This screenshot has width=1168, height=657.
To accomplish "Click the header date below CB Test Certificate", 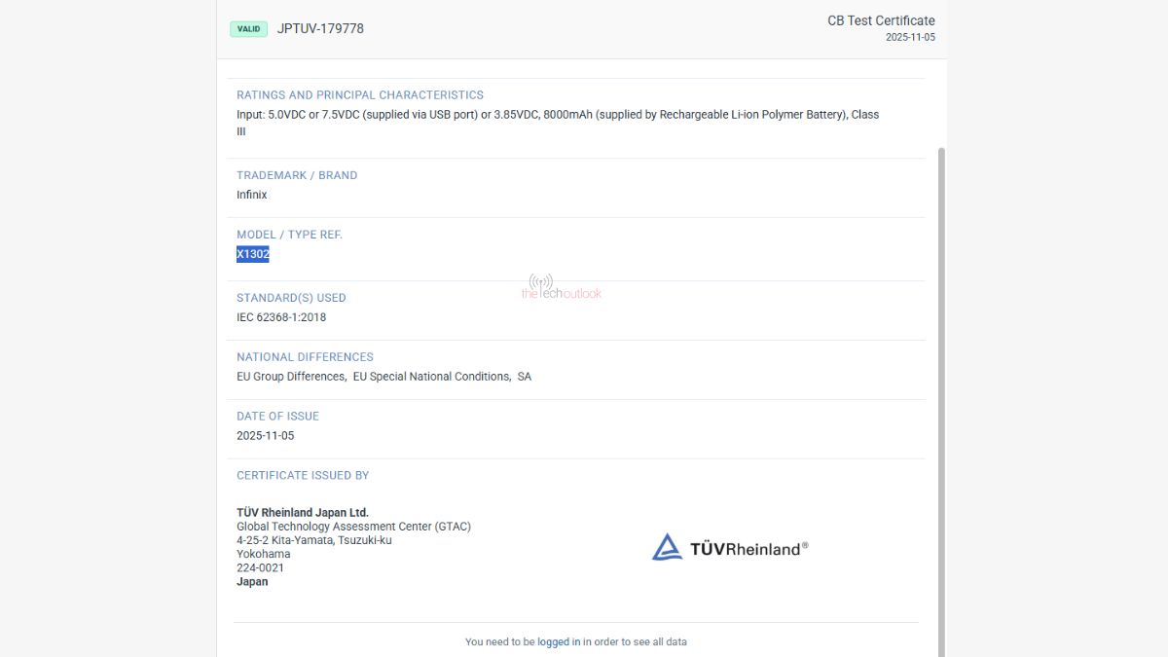I will [909, 38].
